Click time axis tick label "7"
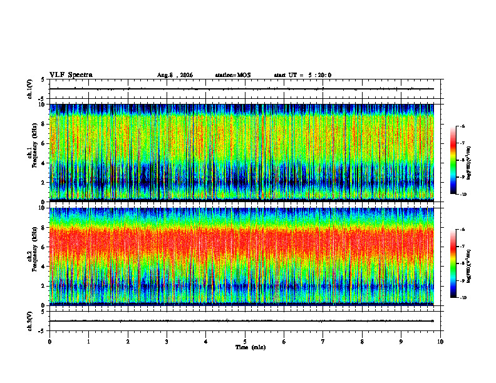Screen dimensions: 496x383 click(323, 342)
